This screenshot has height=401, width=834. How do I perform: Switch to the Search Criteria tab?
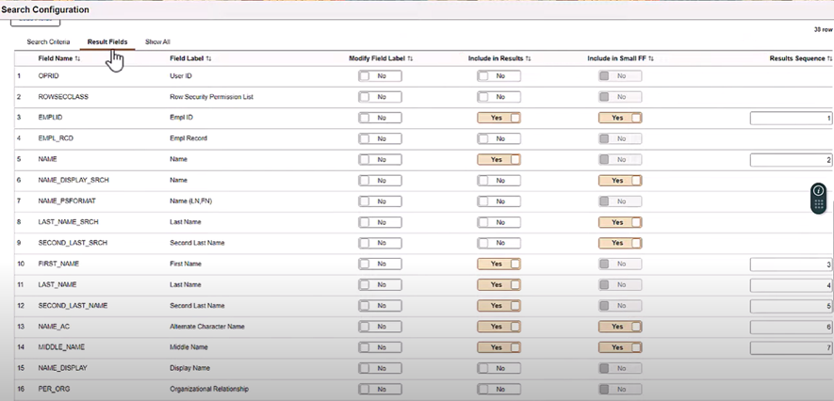[x=48, y=42]
